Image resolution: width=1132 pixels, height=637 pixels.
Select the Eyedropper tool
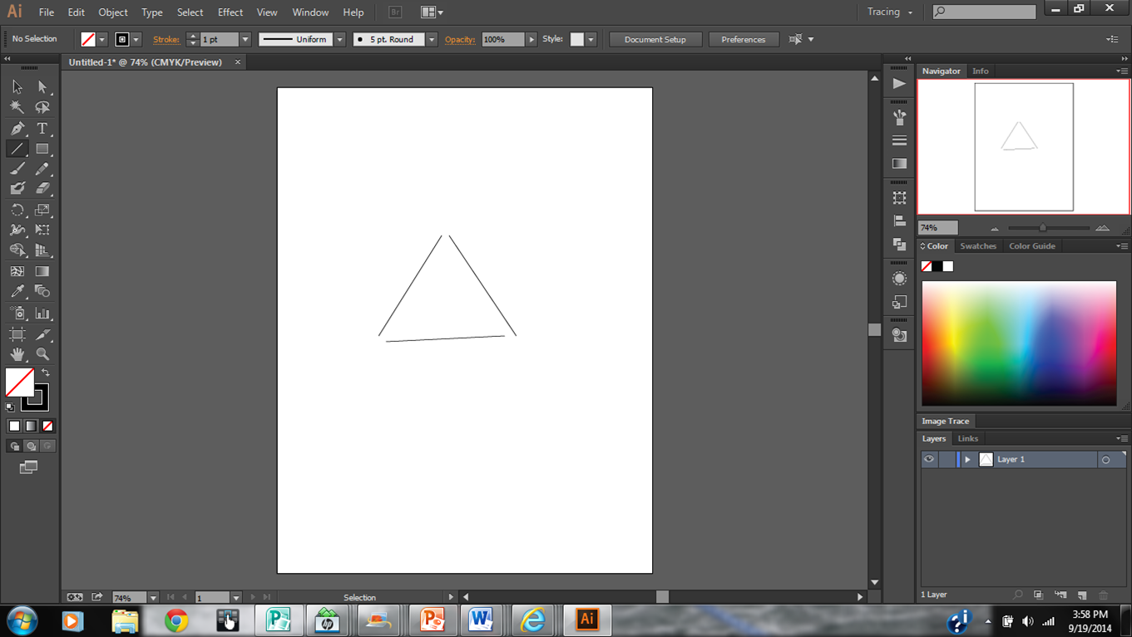tap(17, 292)
